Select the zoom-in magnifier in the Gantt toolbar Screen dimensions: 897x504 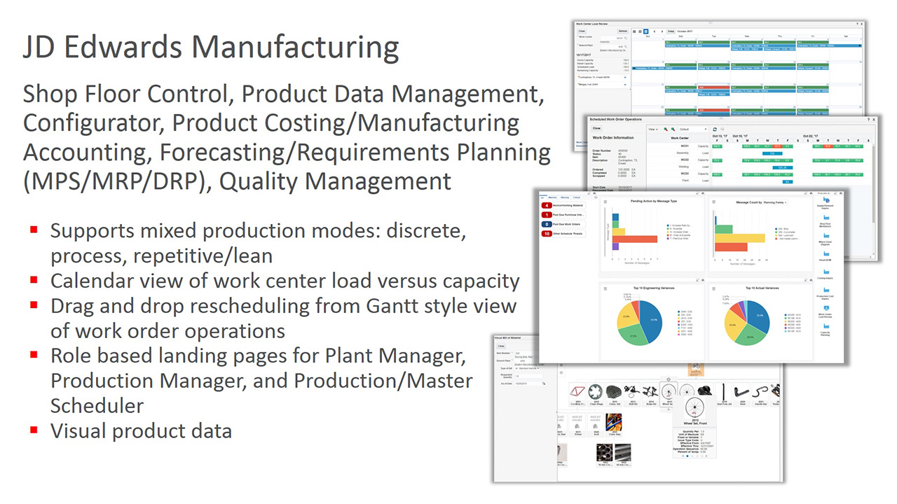point(664,129)
